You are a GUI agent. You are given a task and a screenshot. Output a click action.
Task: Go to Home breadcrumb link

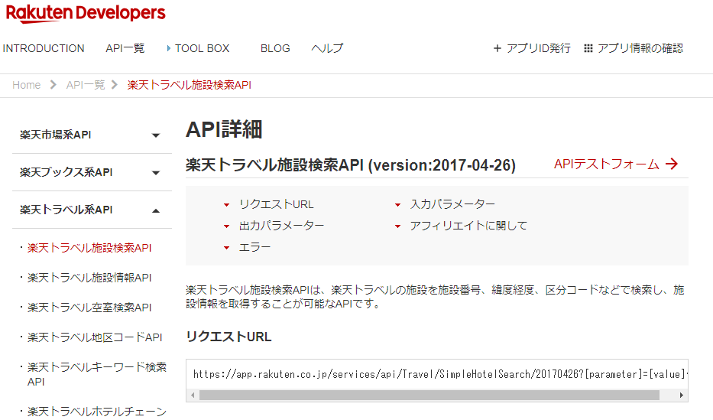tap(27, 85)
